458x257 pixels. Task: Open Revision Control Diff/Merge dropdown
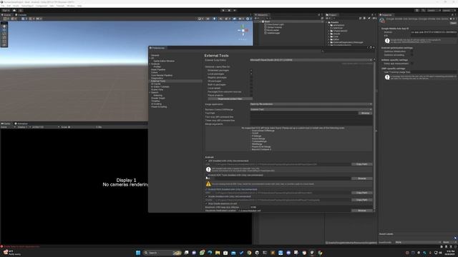pyautogui.click(x=311, y=109)
